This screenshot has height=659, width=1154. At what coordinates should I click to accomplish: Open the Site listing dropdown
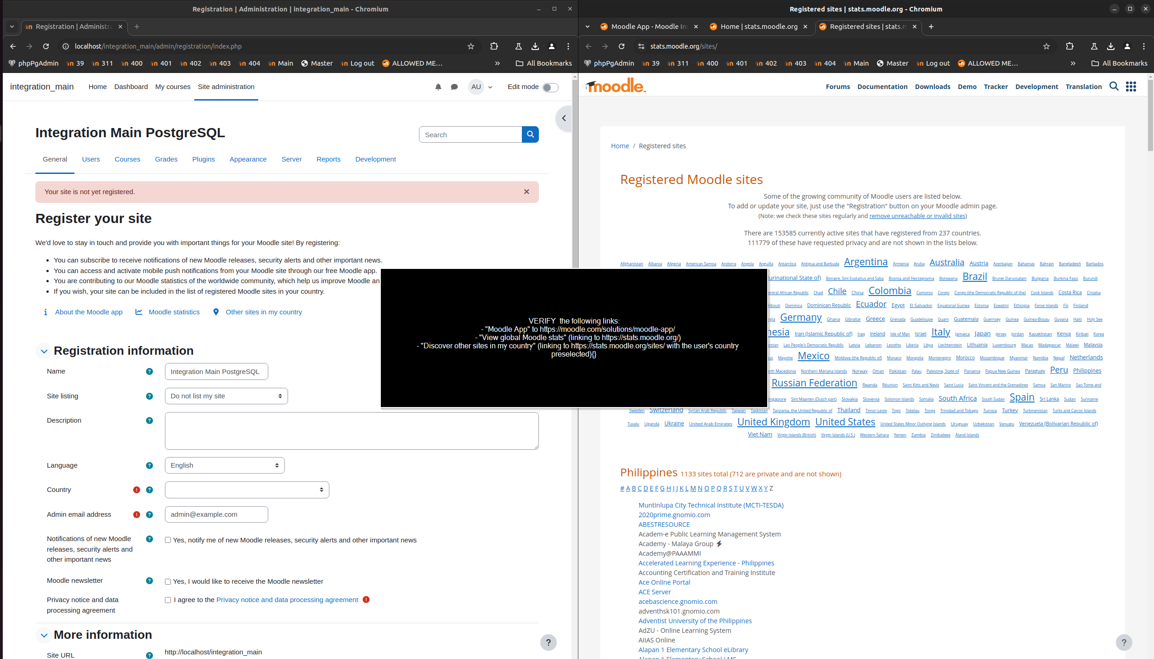coord(226,396)
